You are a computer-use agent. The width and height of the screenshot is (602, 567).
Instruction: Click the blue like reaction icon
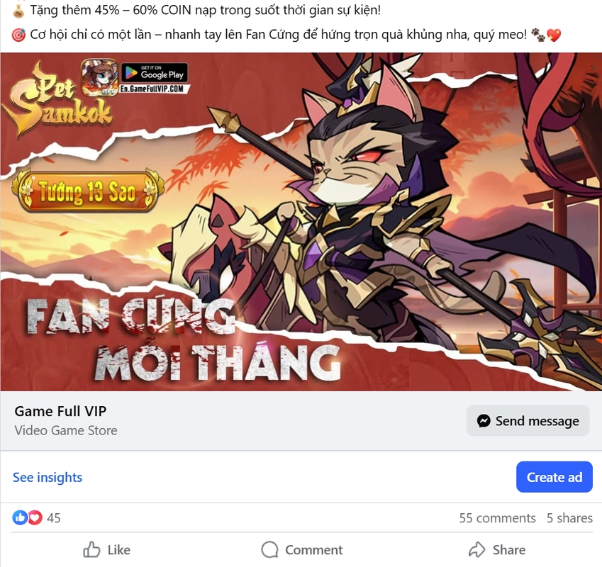click(x=20, y=518)
